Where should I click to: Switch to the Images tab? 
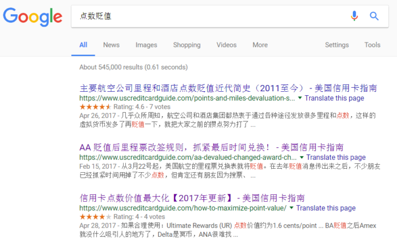point(146,45)
